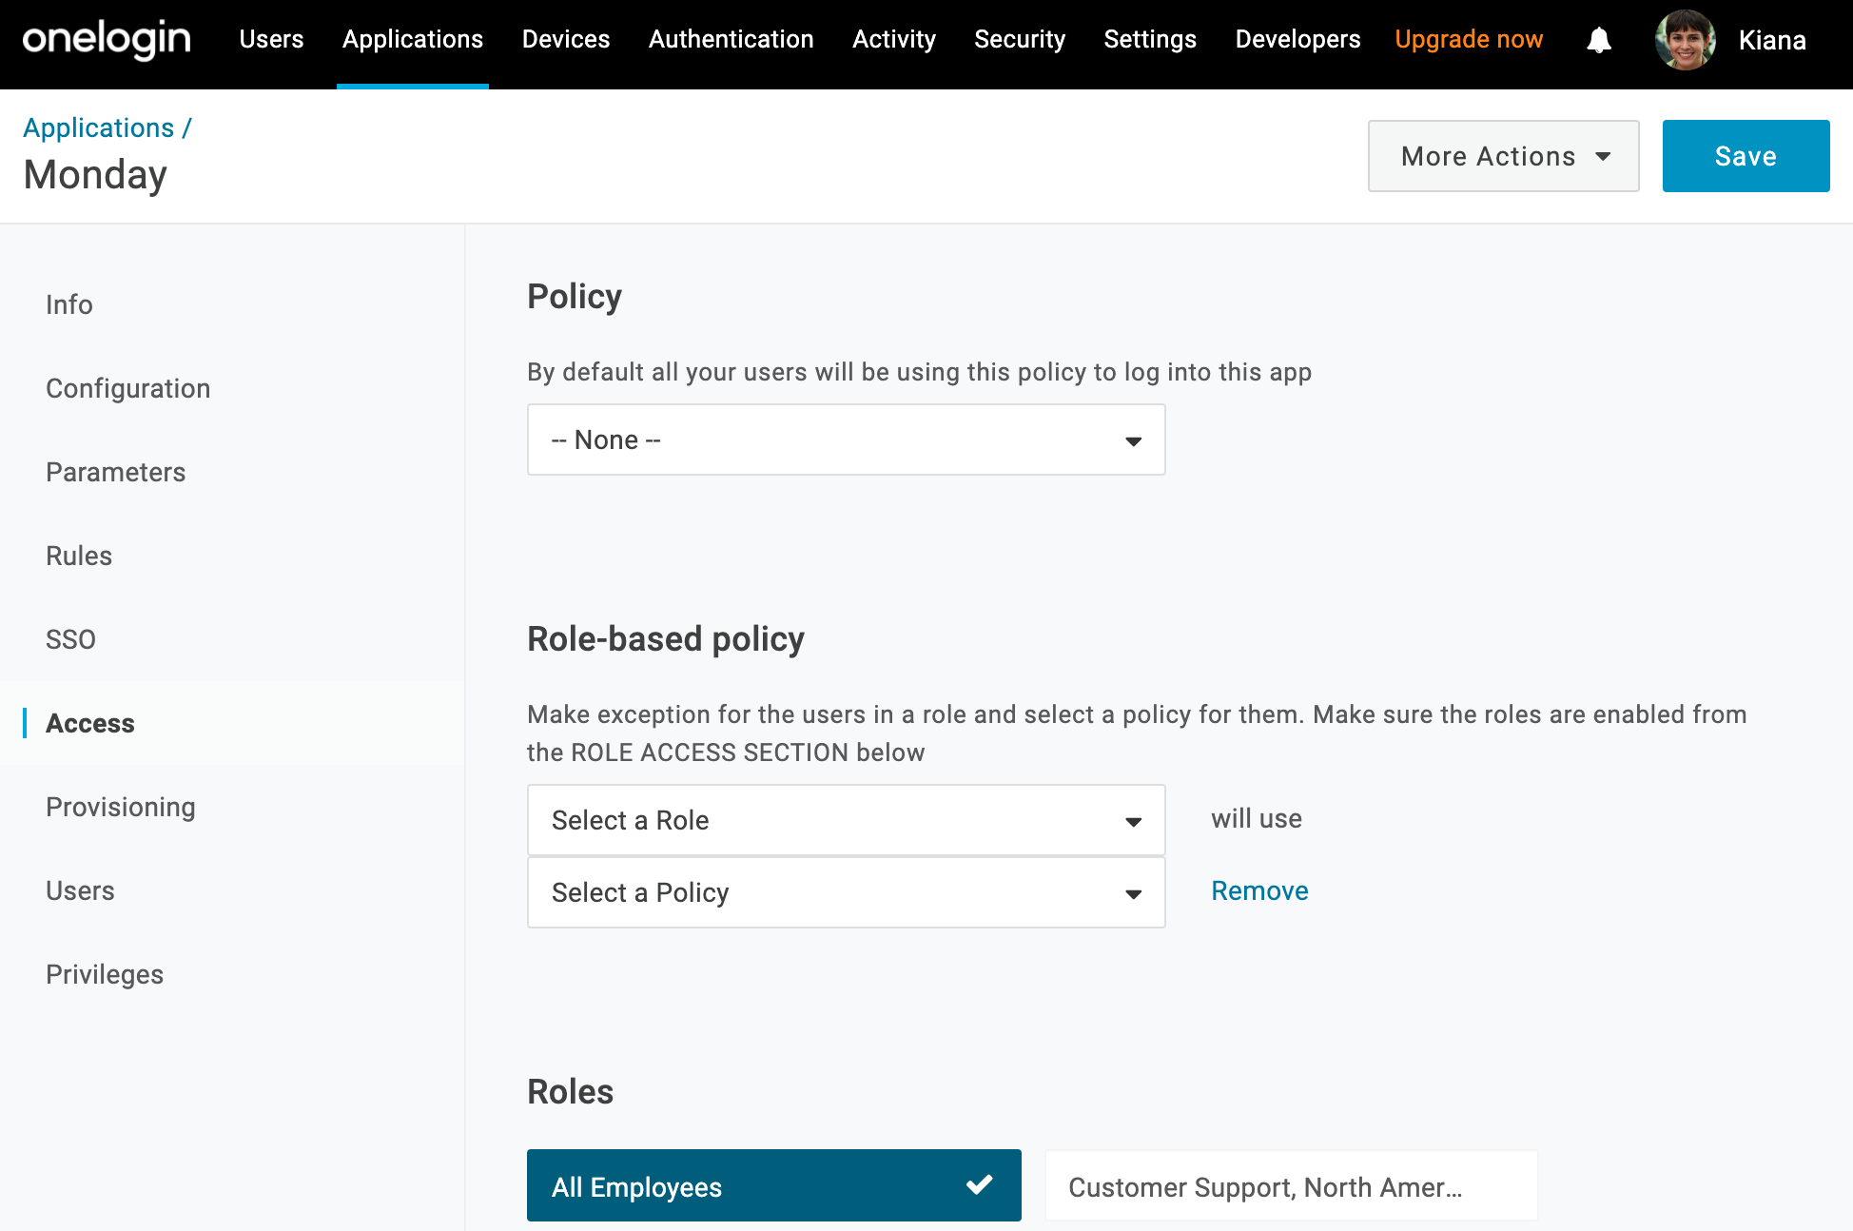Switch to the Parameters tab
The height and width of the screenshot is (1231, 1853).
[116, 472]
